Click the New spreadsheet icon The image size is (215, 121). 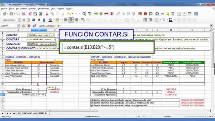[x=4, y=14]
